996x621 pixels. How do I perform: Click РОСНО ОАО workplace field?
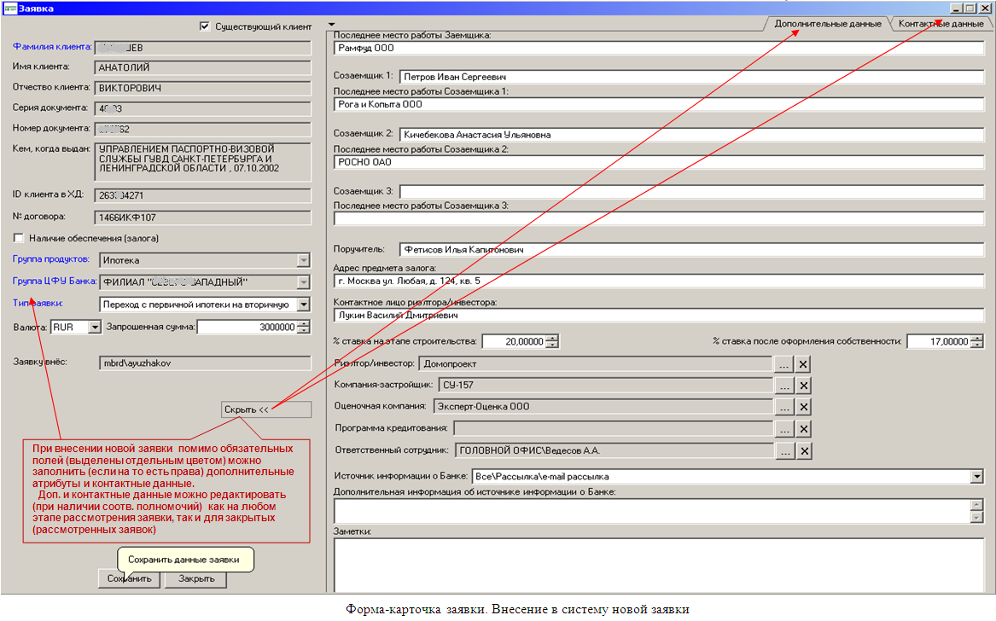pos(659,162)
